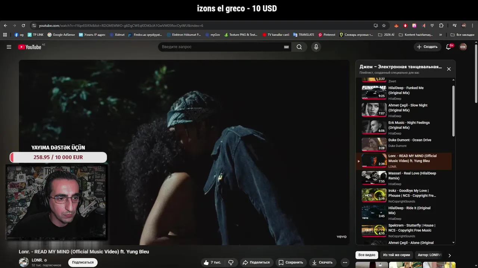Open the more actions three-dot menu
This screenshot has height=268, width=478.
345,262
